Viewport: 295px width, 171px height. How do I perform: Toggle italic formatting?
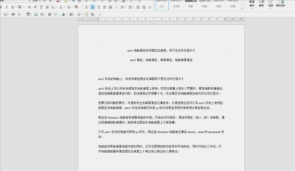tap(6, 7)
